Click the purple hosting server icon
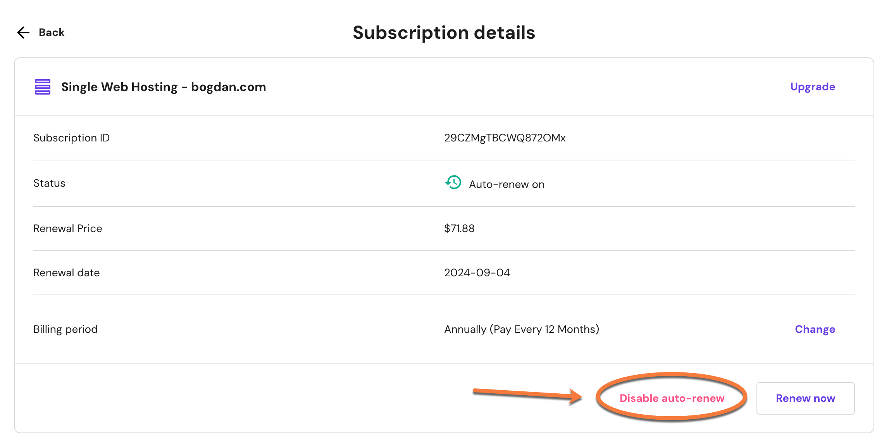This screenshot has height=441, width=889. [43, 87]
